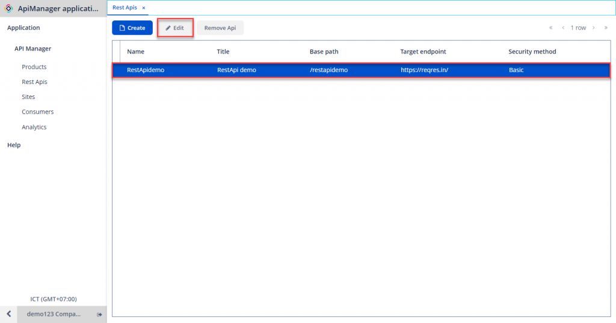616x323 pixels.
Task: Collapse the sidebar with the left chevron
Action: click(8, 314)
